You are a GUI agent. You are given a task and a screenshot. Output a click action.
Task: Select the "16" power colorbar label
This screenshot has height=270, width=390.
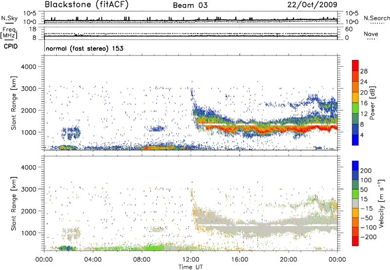(x=364, y=103)
